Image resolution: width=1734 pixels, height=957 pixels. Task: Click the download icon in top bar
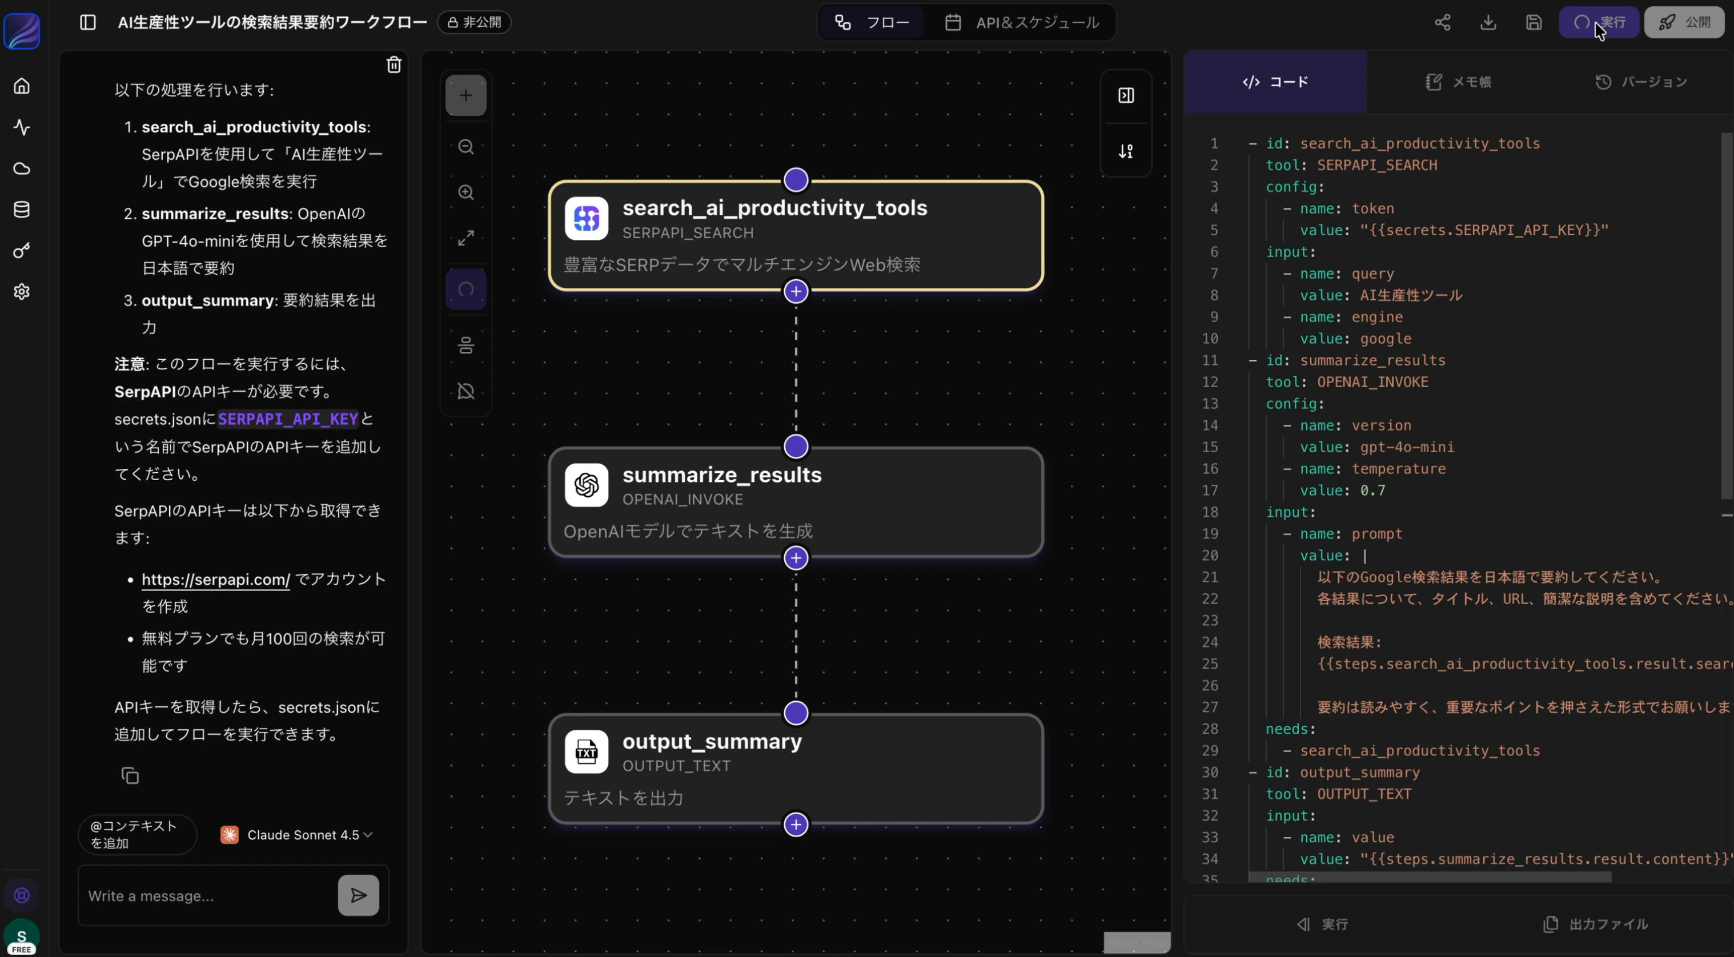(x=1488, y=22)
